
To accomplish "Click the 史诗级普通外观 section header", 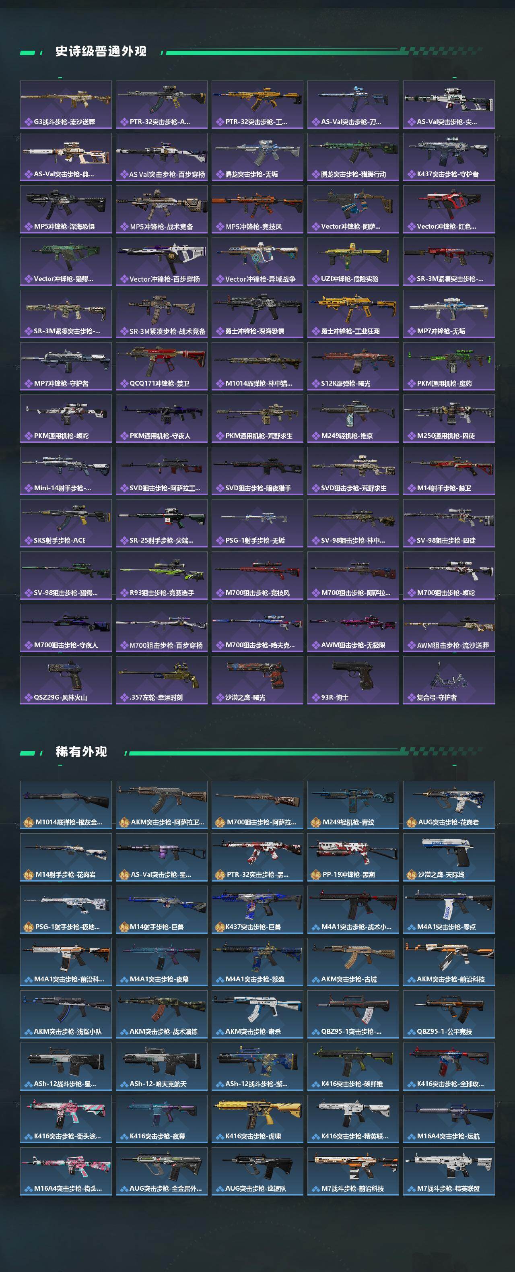I will (x=101, y=52).
